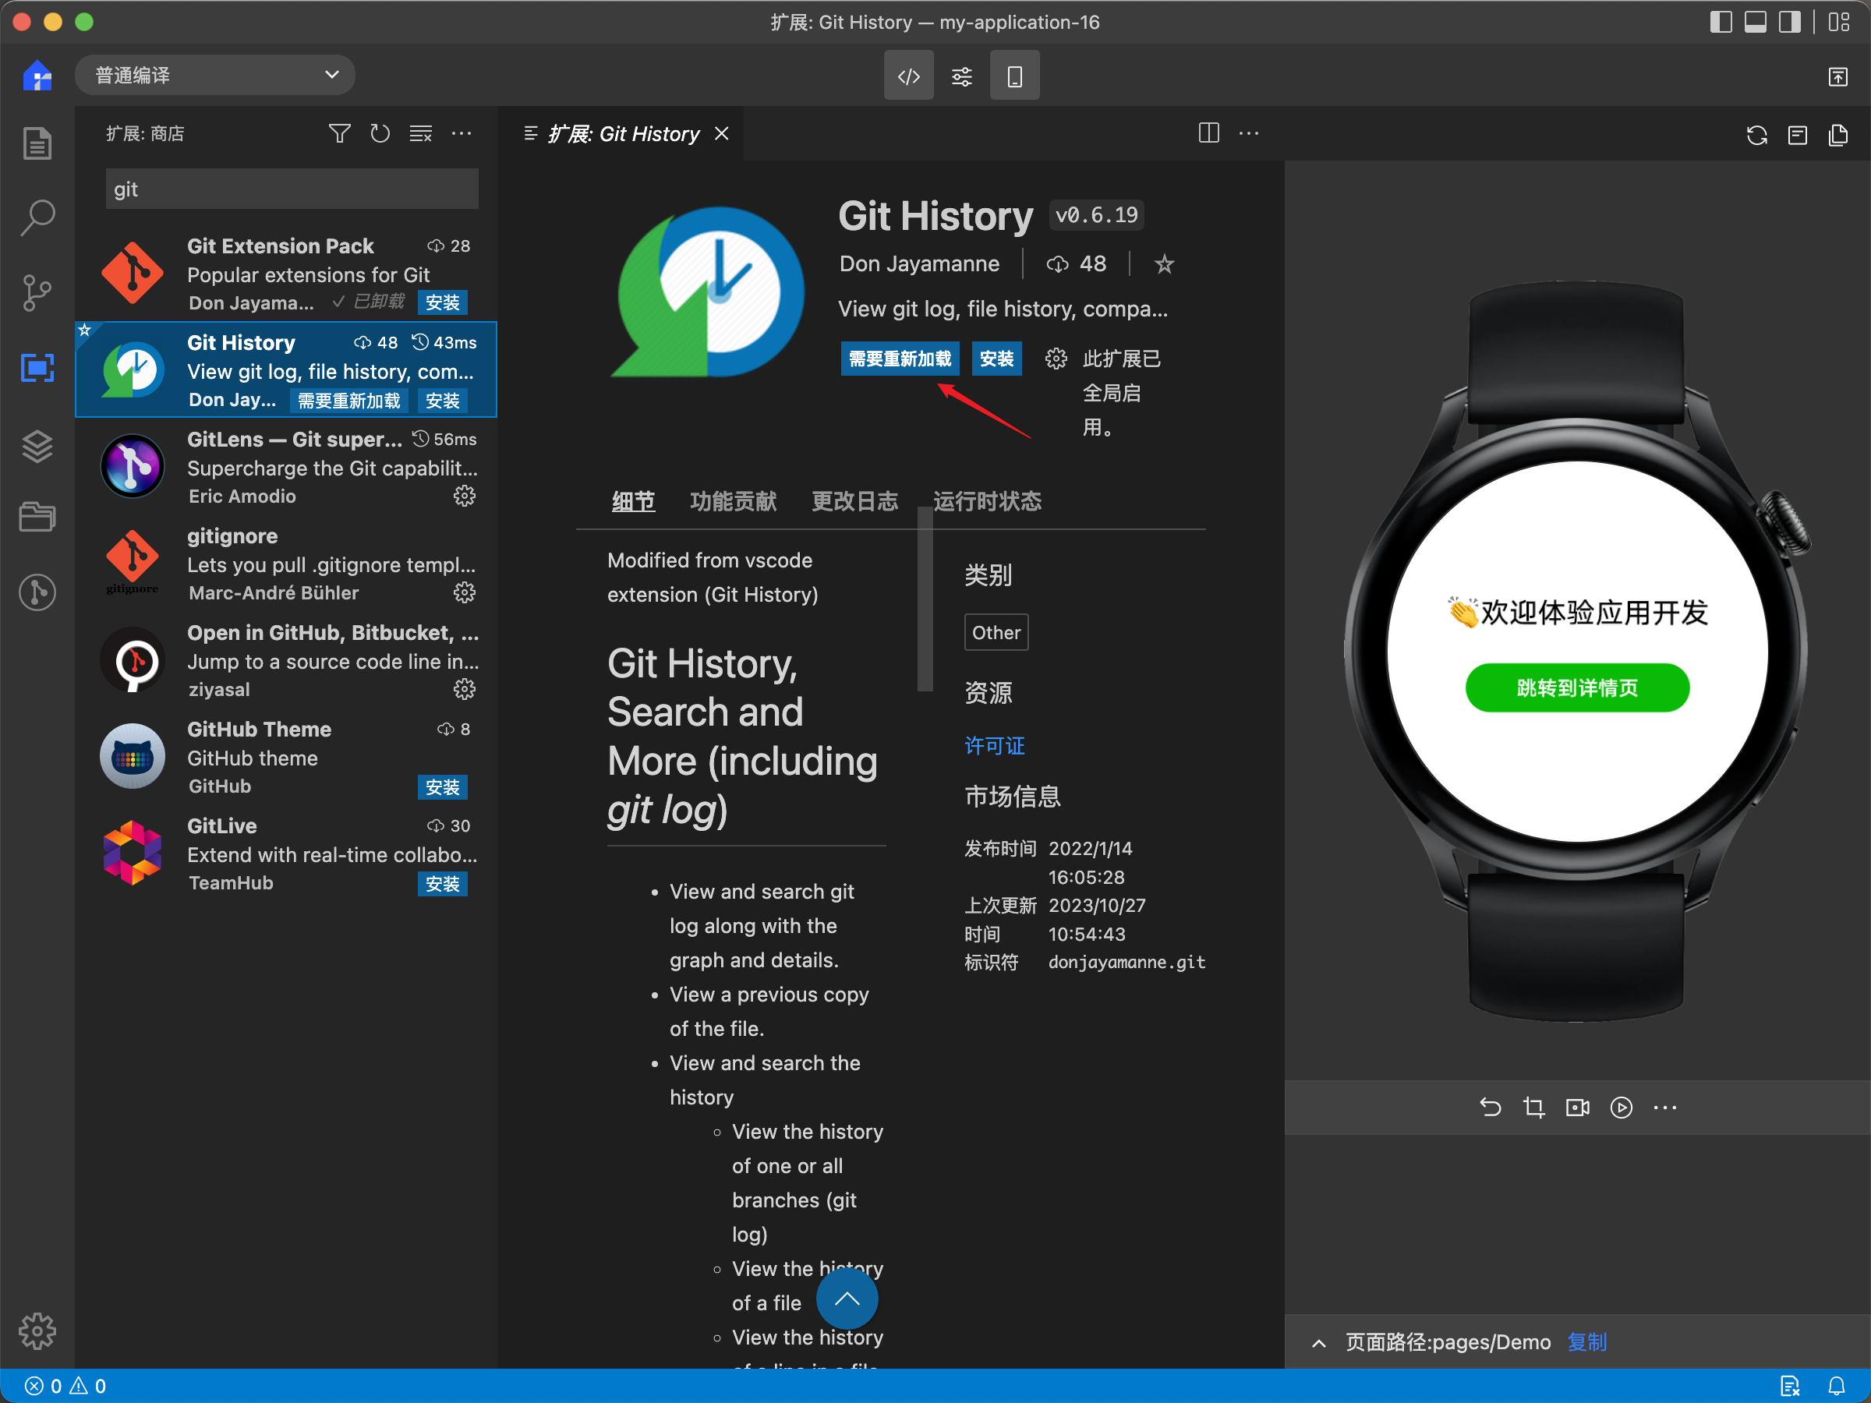Open the 普通编译 compile mode dropdown
This screenshot has height=1403, width=1871.
pyautogui.click(x=215, y=76)
